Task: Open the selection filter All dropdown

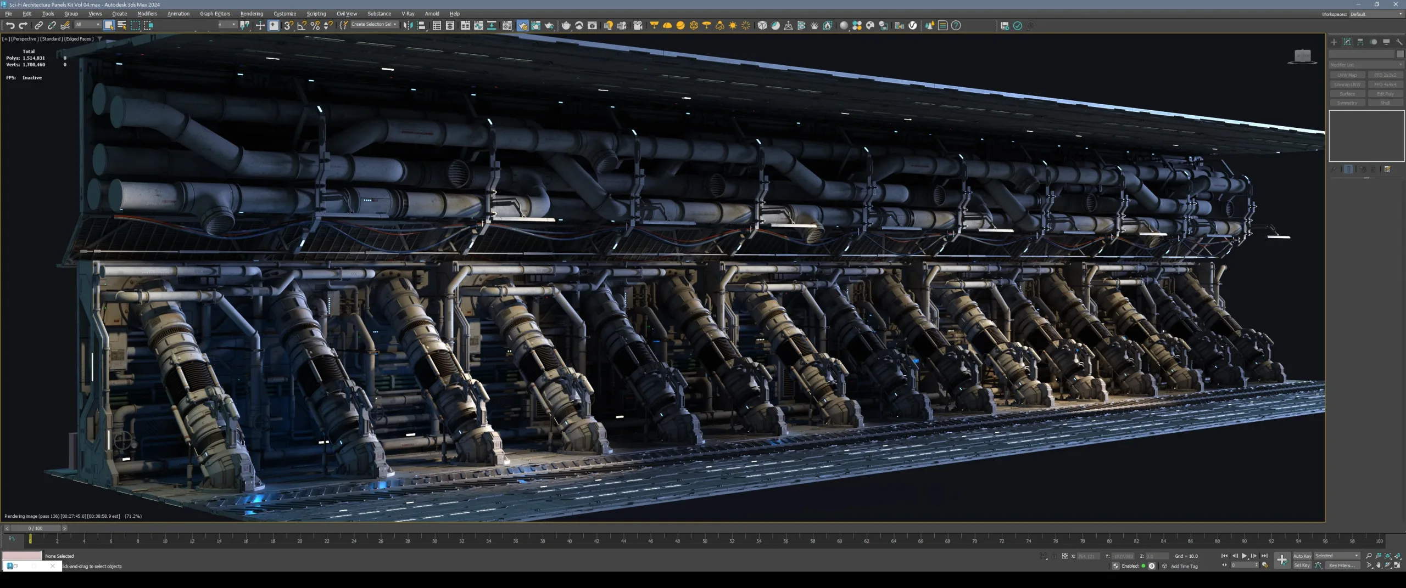Action: (88, 25)
